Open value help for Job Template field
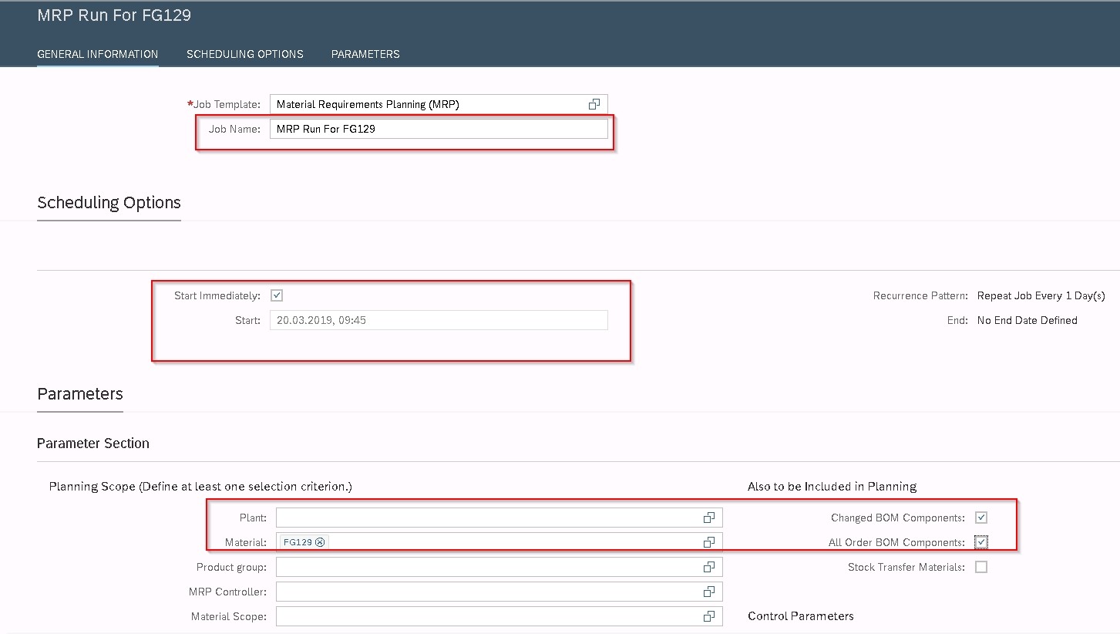 coord(594,104)
